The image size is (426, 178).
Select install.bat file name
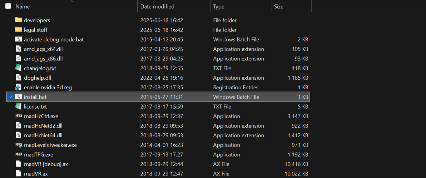click(35, 97)
